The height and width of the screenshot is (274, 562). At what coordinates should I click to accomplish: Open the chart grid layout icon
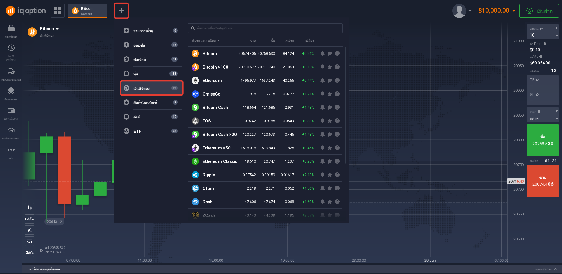pos(58,11)
